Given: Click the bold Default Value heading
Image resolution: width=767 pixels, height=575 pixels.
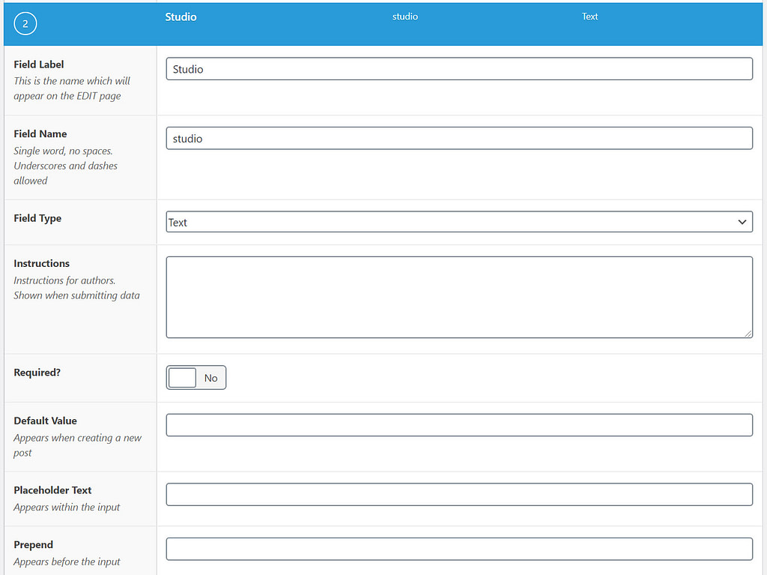Looking at the screenshot, I should (x=45, y=421).
